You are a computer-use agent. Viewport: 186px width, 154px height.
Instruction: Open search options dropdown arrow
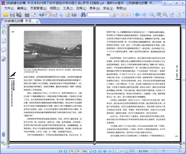click(x=118, y=15)
